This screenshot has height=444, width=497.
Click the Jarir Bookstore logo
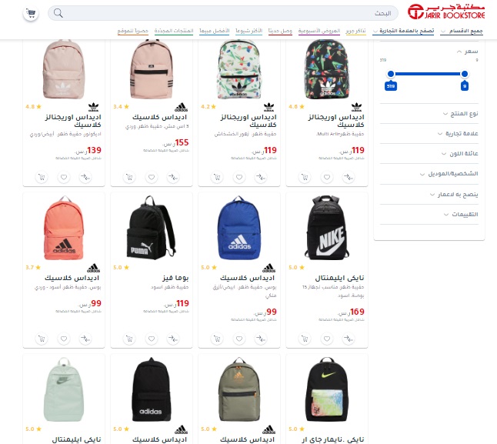(x=446, y=12)
